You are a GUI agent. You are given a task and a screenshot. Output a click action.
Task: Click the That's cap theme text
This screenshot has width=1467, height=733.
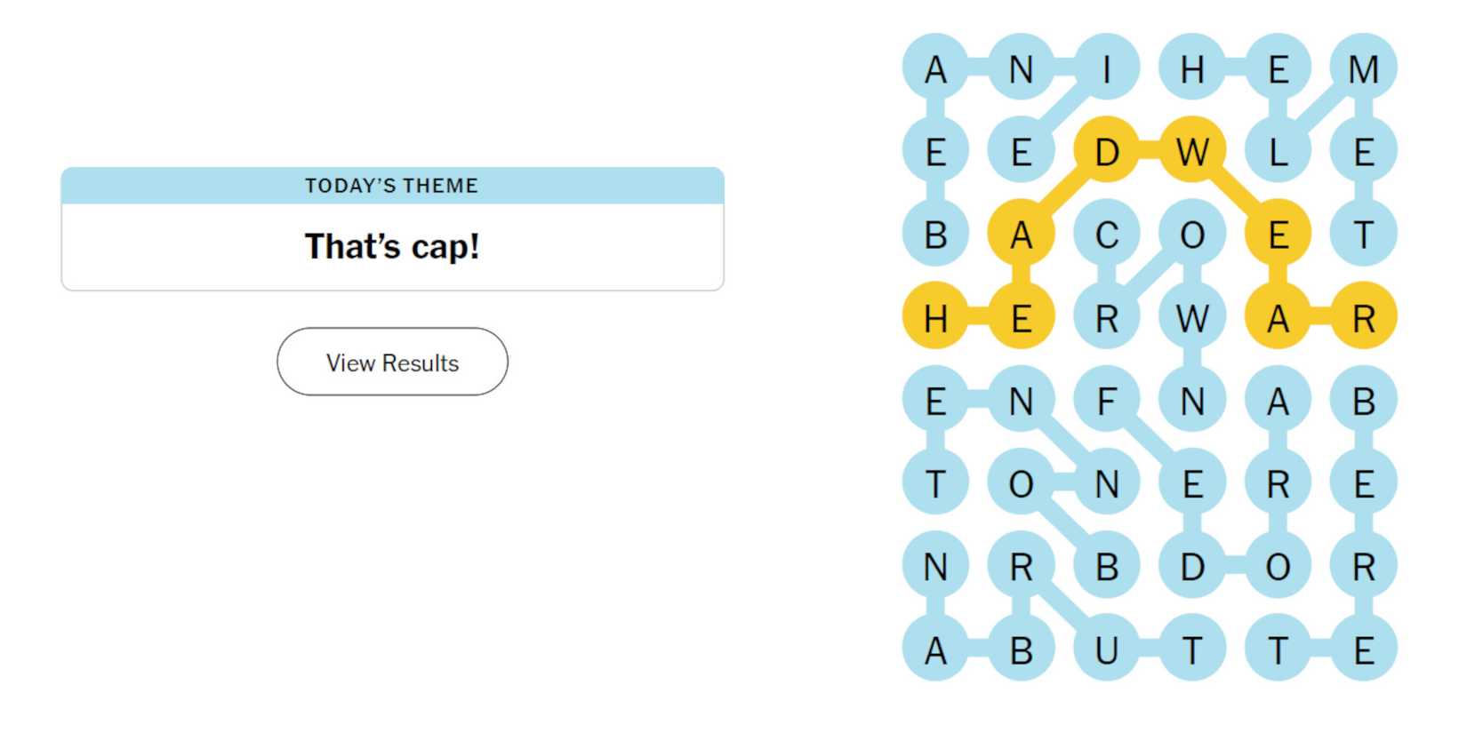(392, 247)
